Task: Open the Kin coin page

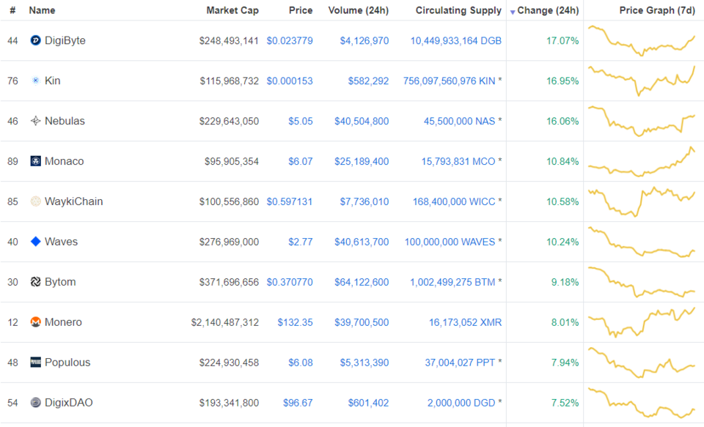Action: [x=53, y=81]
